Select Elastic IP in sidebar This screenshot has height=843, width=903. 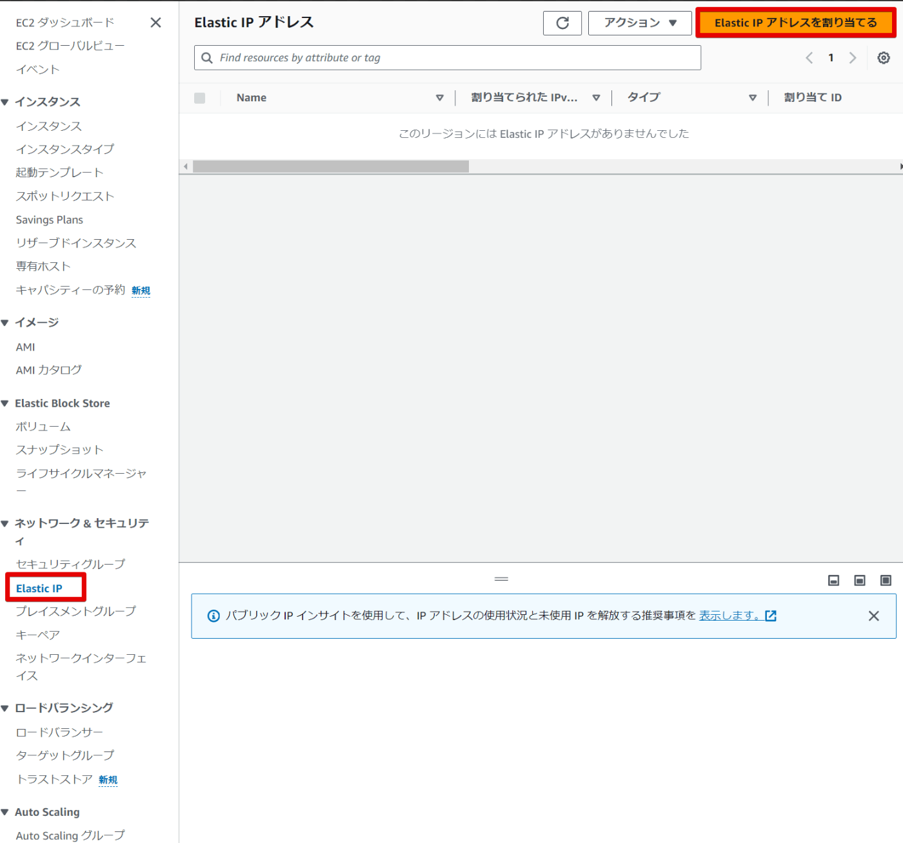[39, 588]
